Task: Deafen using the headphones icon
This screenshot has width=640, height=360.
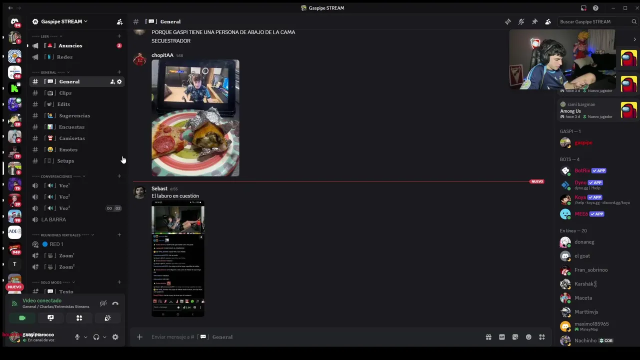Action: coord(96,337)
